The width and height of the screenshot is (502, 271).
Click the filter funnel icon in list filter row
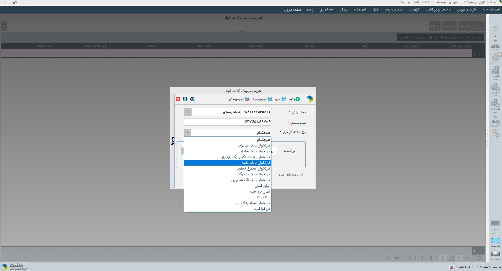pos(474,53)
